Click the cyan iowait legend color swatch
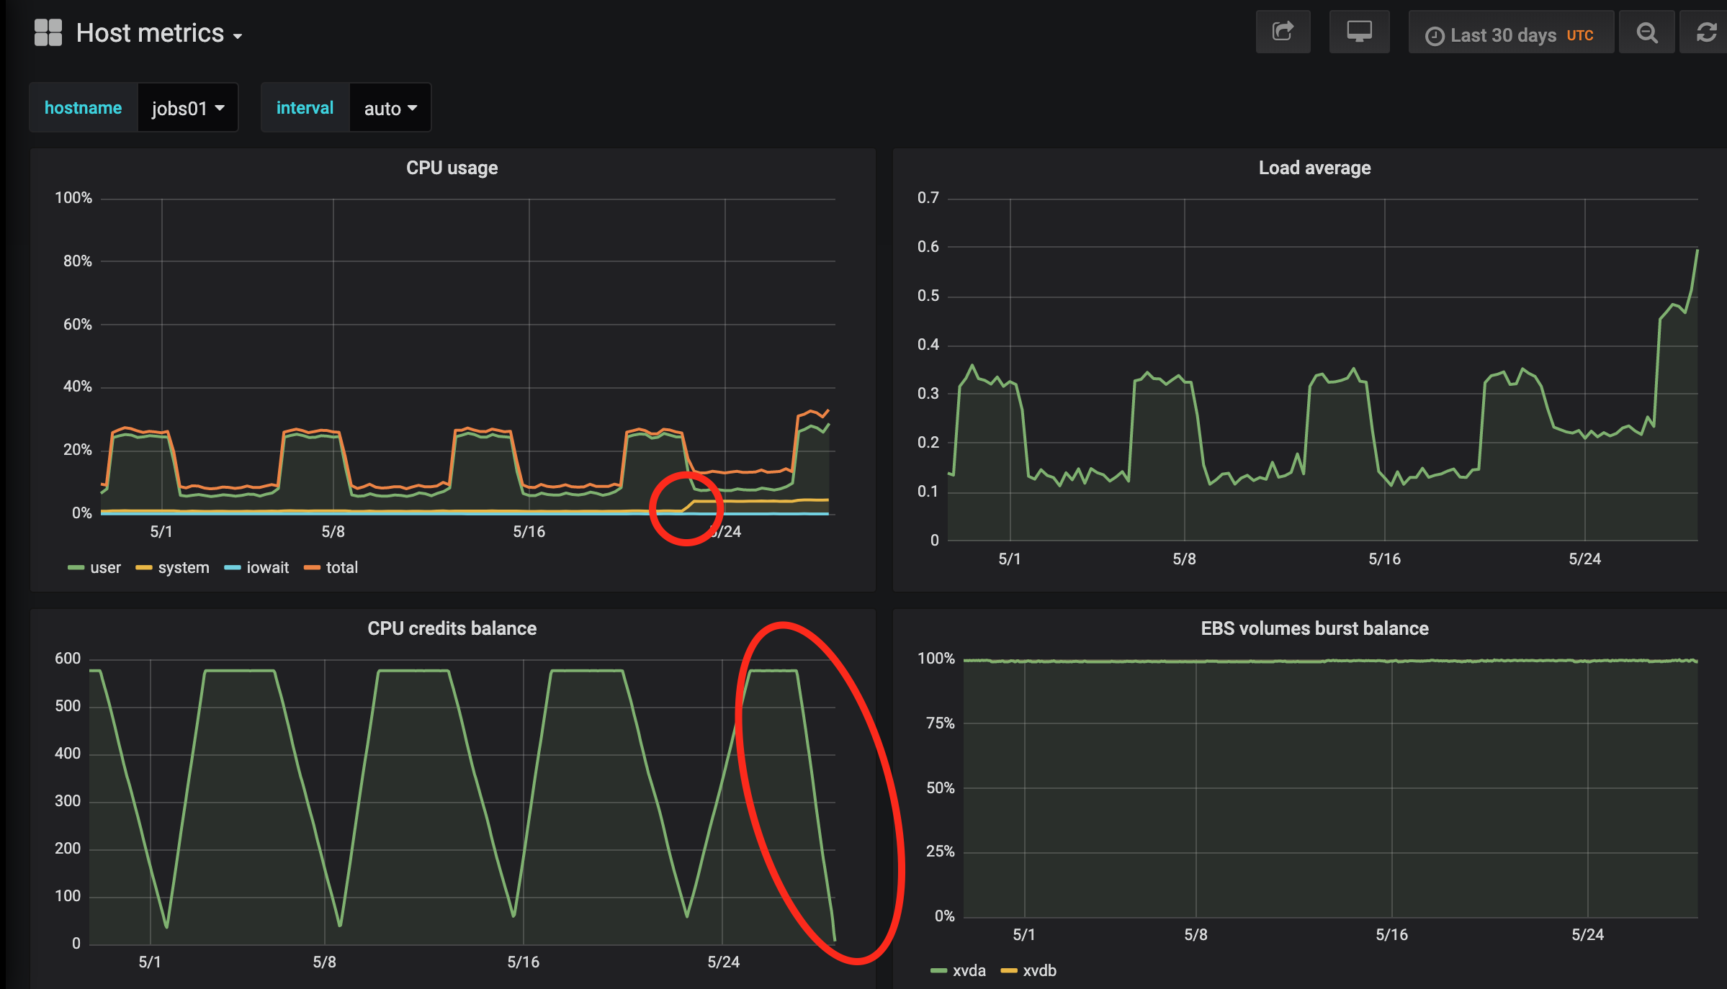This screenshot has height=989, width=1727. pos(233,569)
